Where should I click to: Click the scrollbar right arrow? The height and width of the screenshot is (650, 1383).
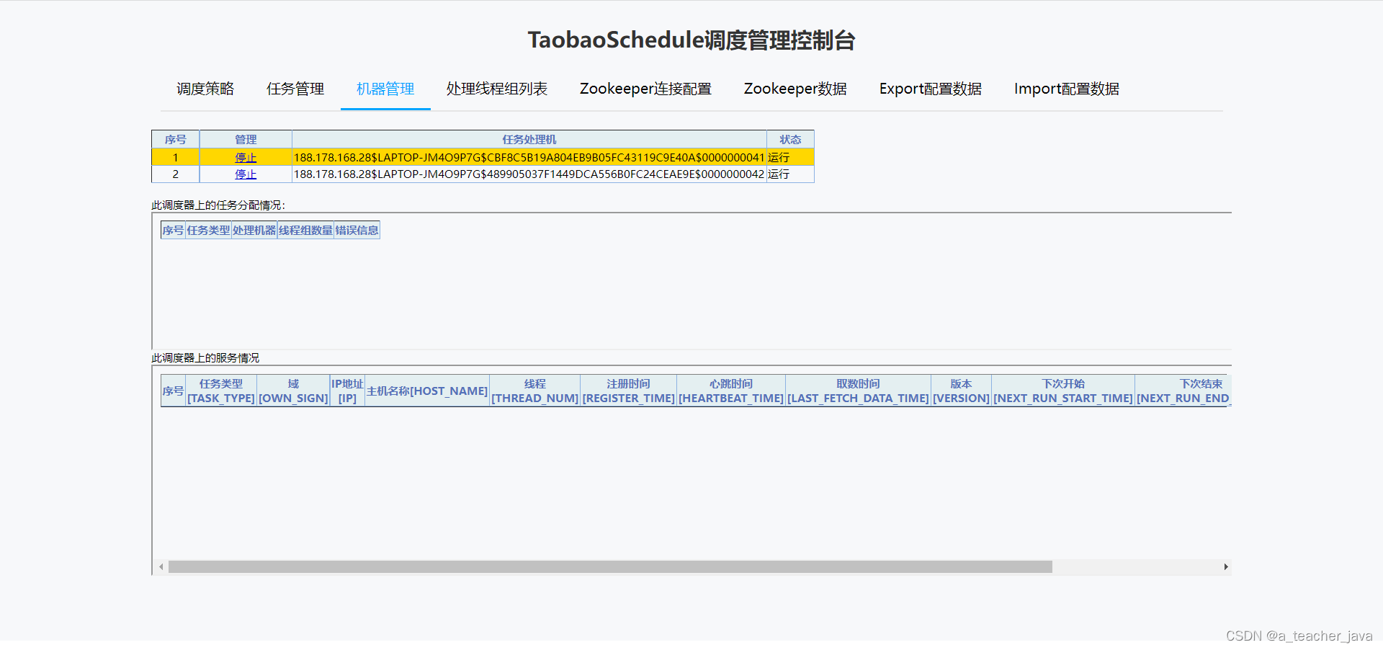(x=1225, y=567)
